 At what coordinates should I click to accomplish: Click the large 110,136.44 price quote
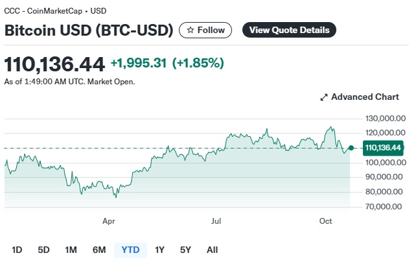coord(54,64)
